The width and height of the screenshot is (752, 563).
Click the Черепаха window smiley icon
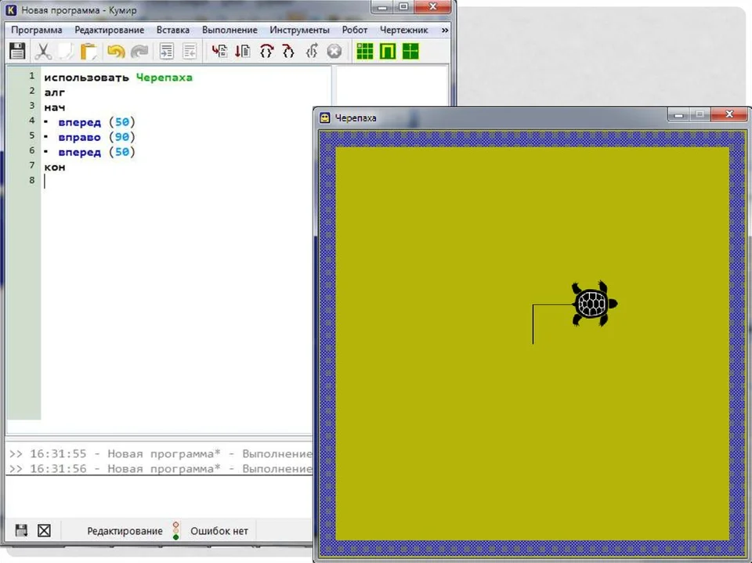coord(324,117)
